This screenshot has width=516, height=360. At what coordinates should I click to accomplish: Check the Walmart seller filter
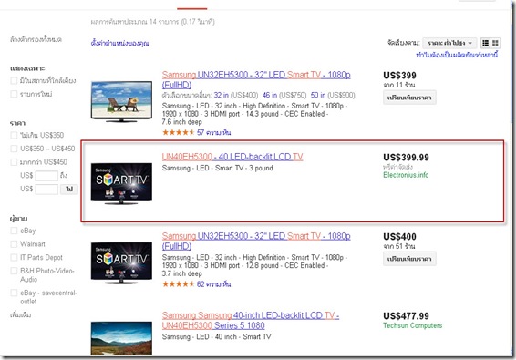coord(14,244)
